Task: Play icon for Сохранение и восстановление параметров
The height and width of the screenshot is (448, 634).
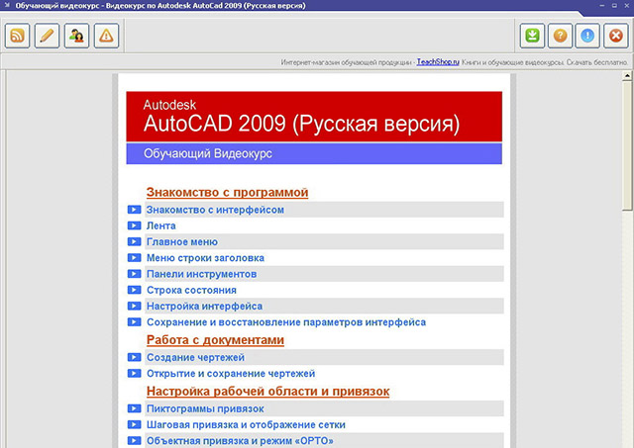Action: tap(135, 322)
